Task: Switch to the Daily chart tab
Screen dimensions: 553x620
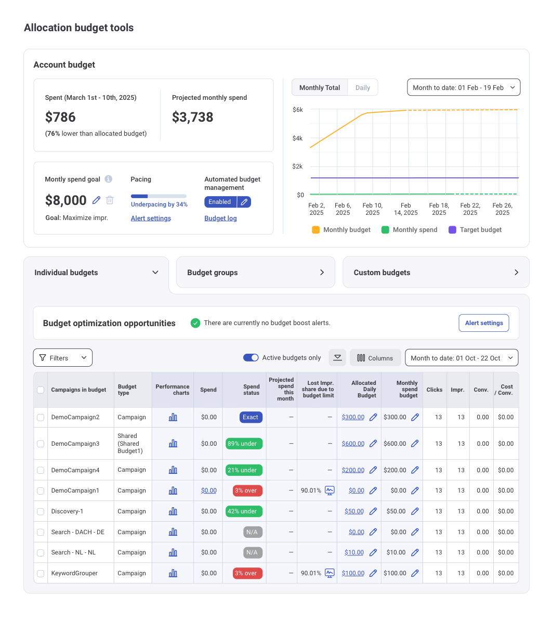Action: 362,87
